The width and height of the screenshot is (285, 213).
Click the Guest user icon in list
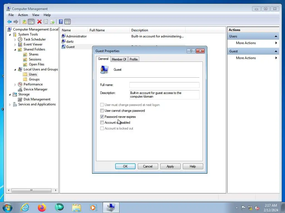pyautogui.click(x=63, y=47)
